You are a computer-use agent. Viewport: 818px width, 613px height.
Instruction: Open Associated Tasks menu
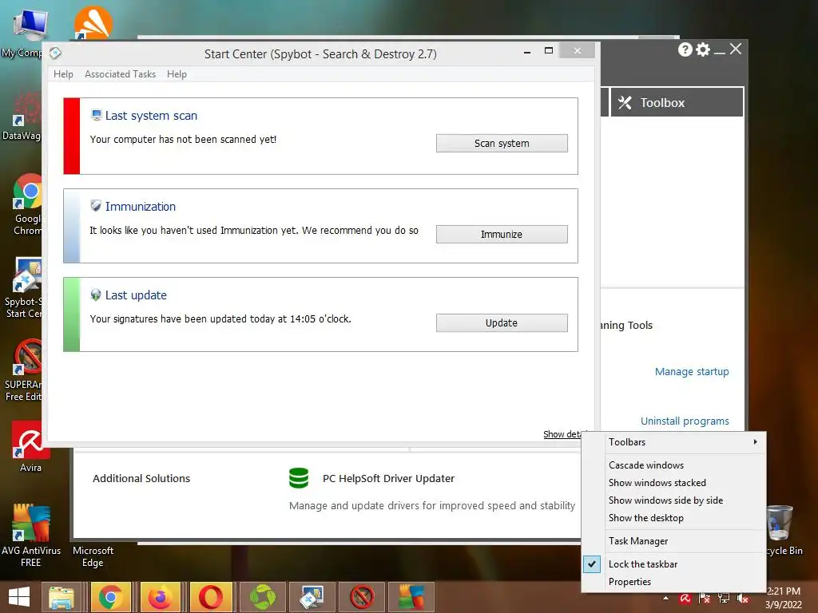click(x=120, y=74)
